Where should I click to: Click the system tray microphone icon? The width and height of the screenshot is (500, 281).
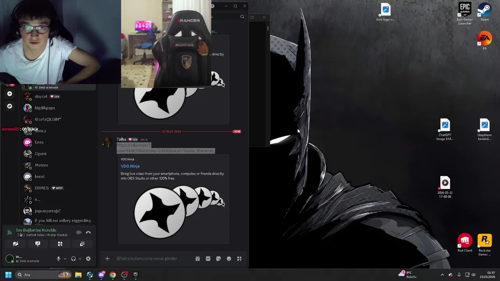(x=459, y=275)
